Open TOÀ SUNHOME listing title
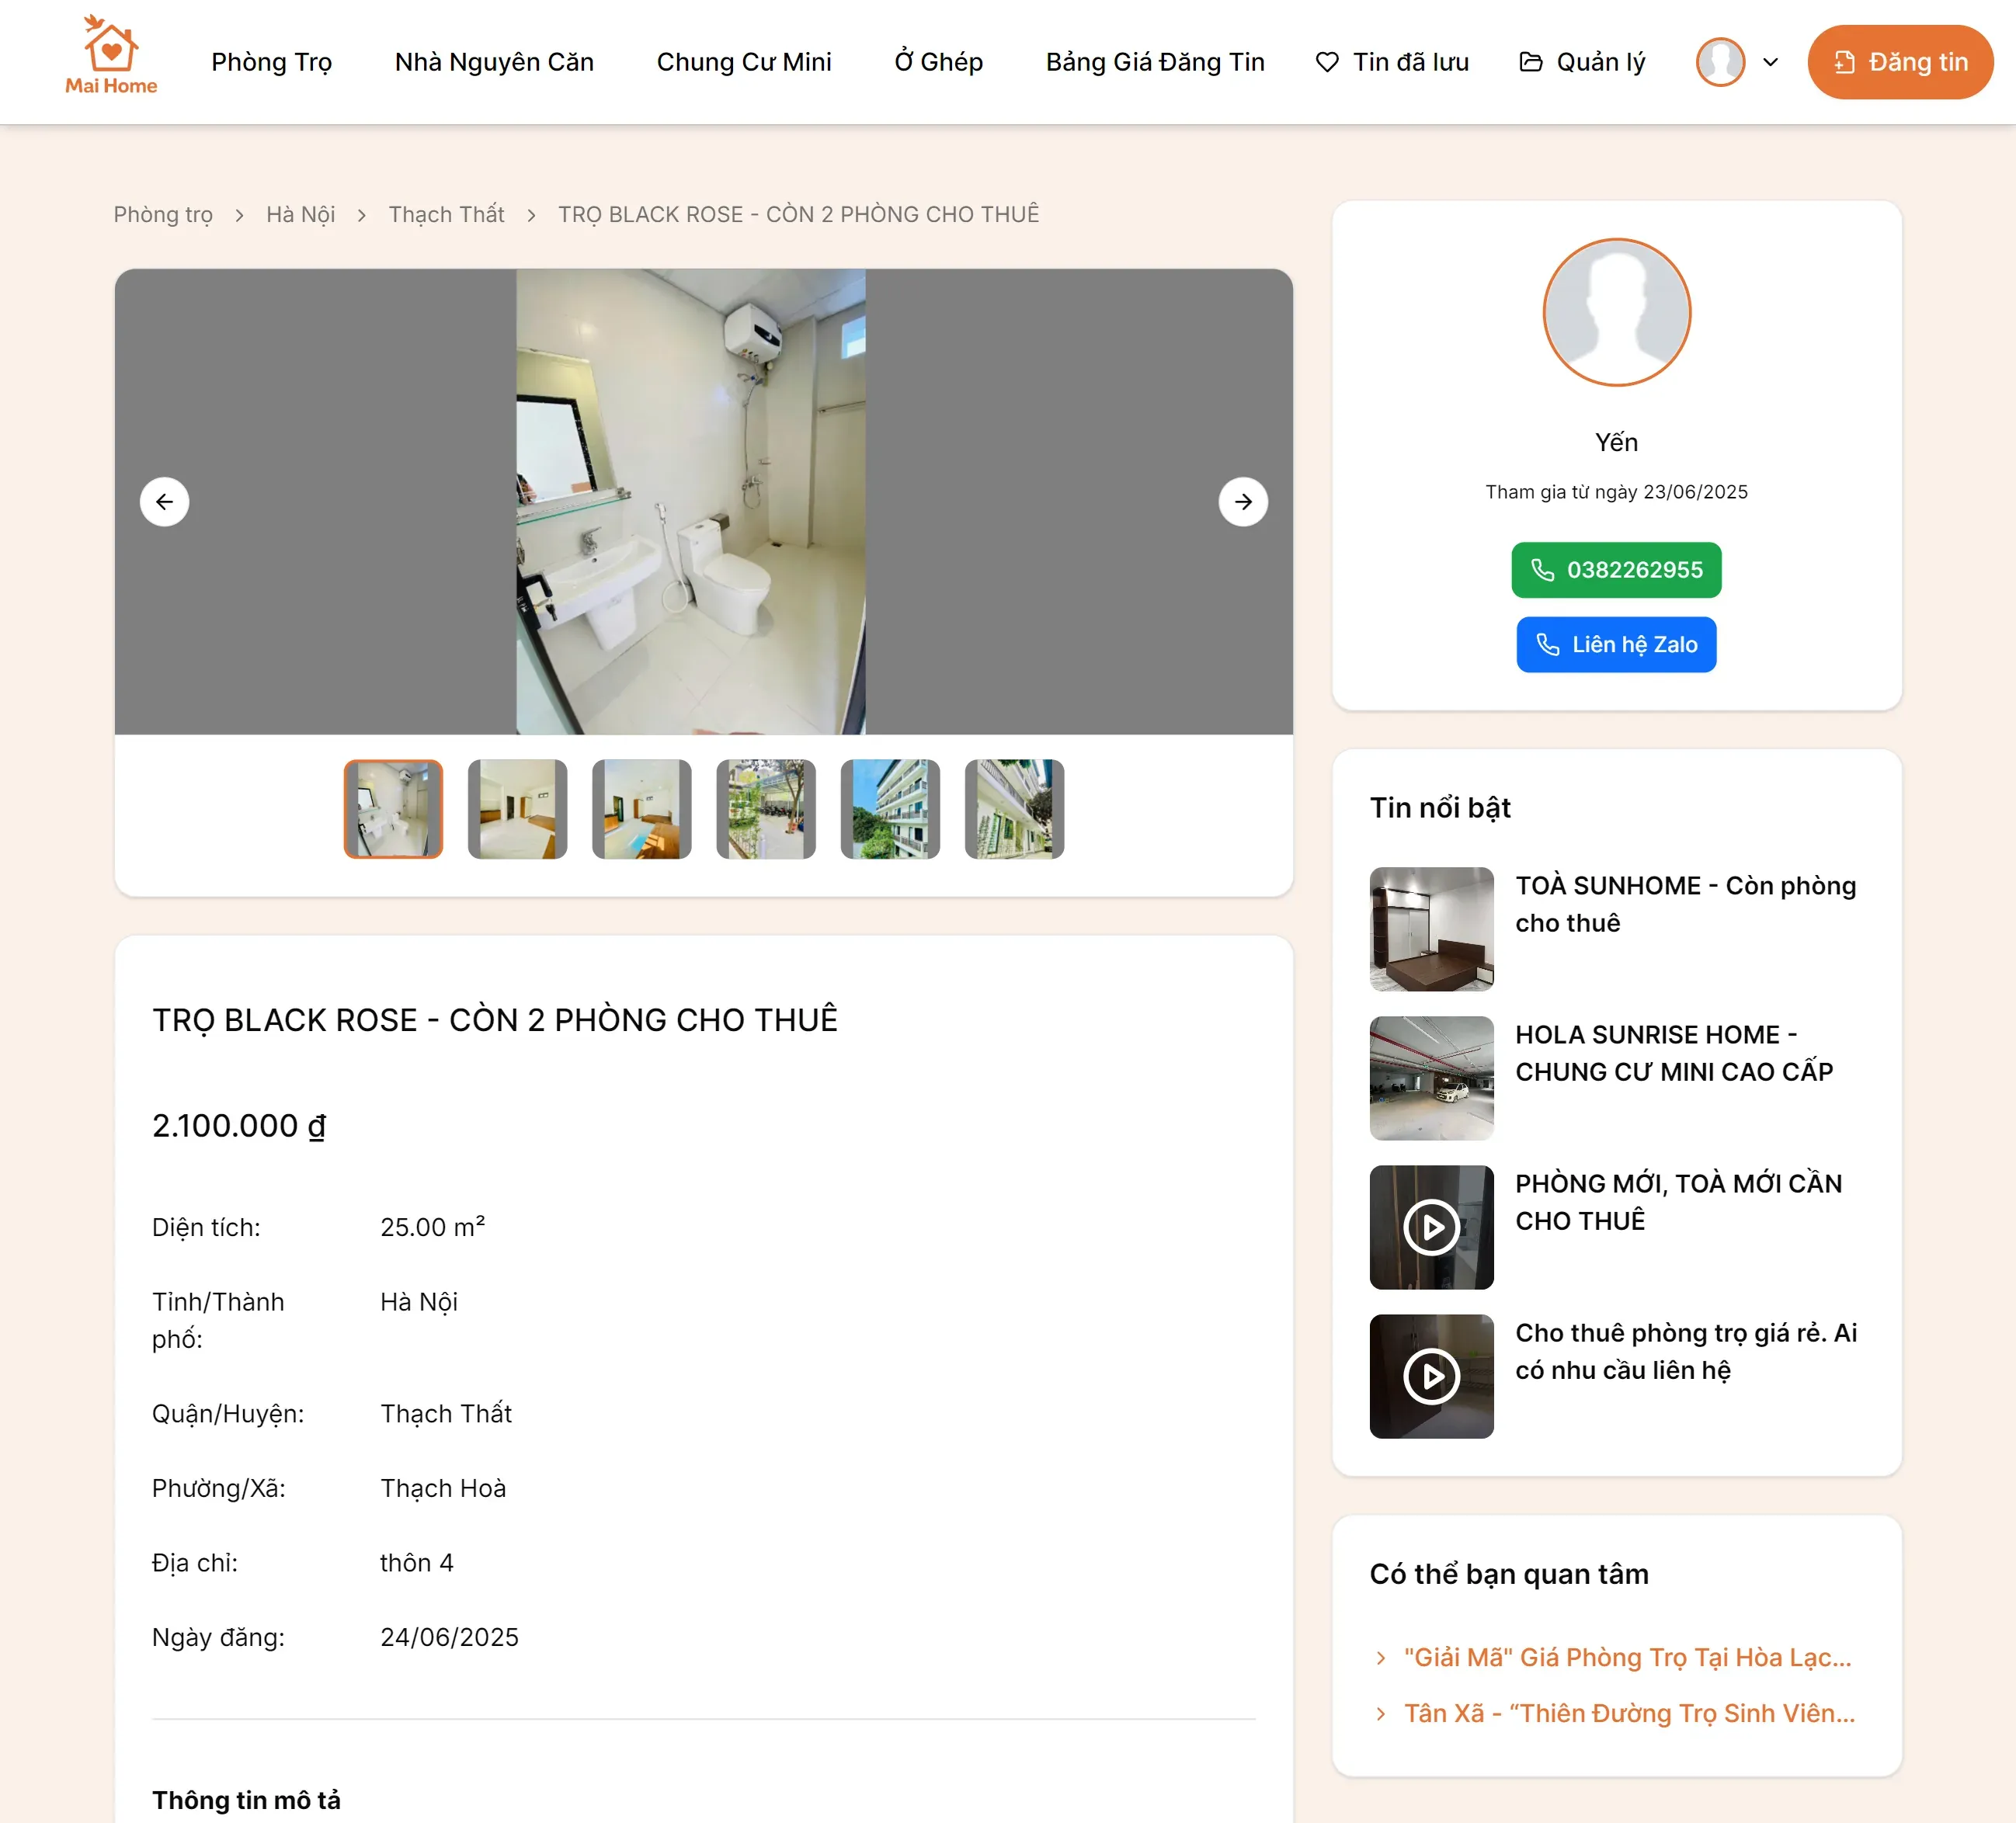2016x1823 pixels. (1686, 904)
